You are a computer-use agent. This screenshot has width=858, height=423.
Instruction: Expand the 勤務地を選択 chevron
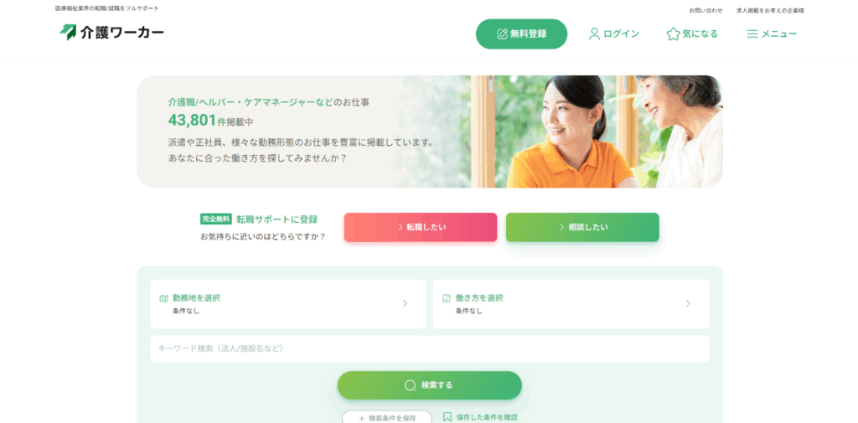tap(405, 304)
